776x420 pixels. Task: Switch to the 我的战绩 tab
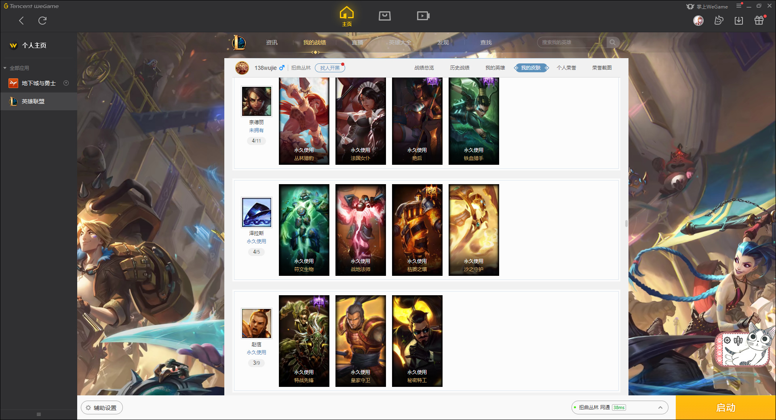(x=314, y=42)
